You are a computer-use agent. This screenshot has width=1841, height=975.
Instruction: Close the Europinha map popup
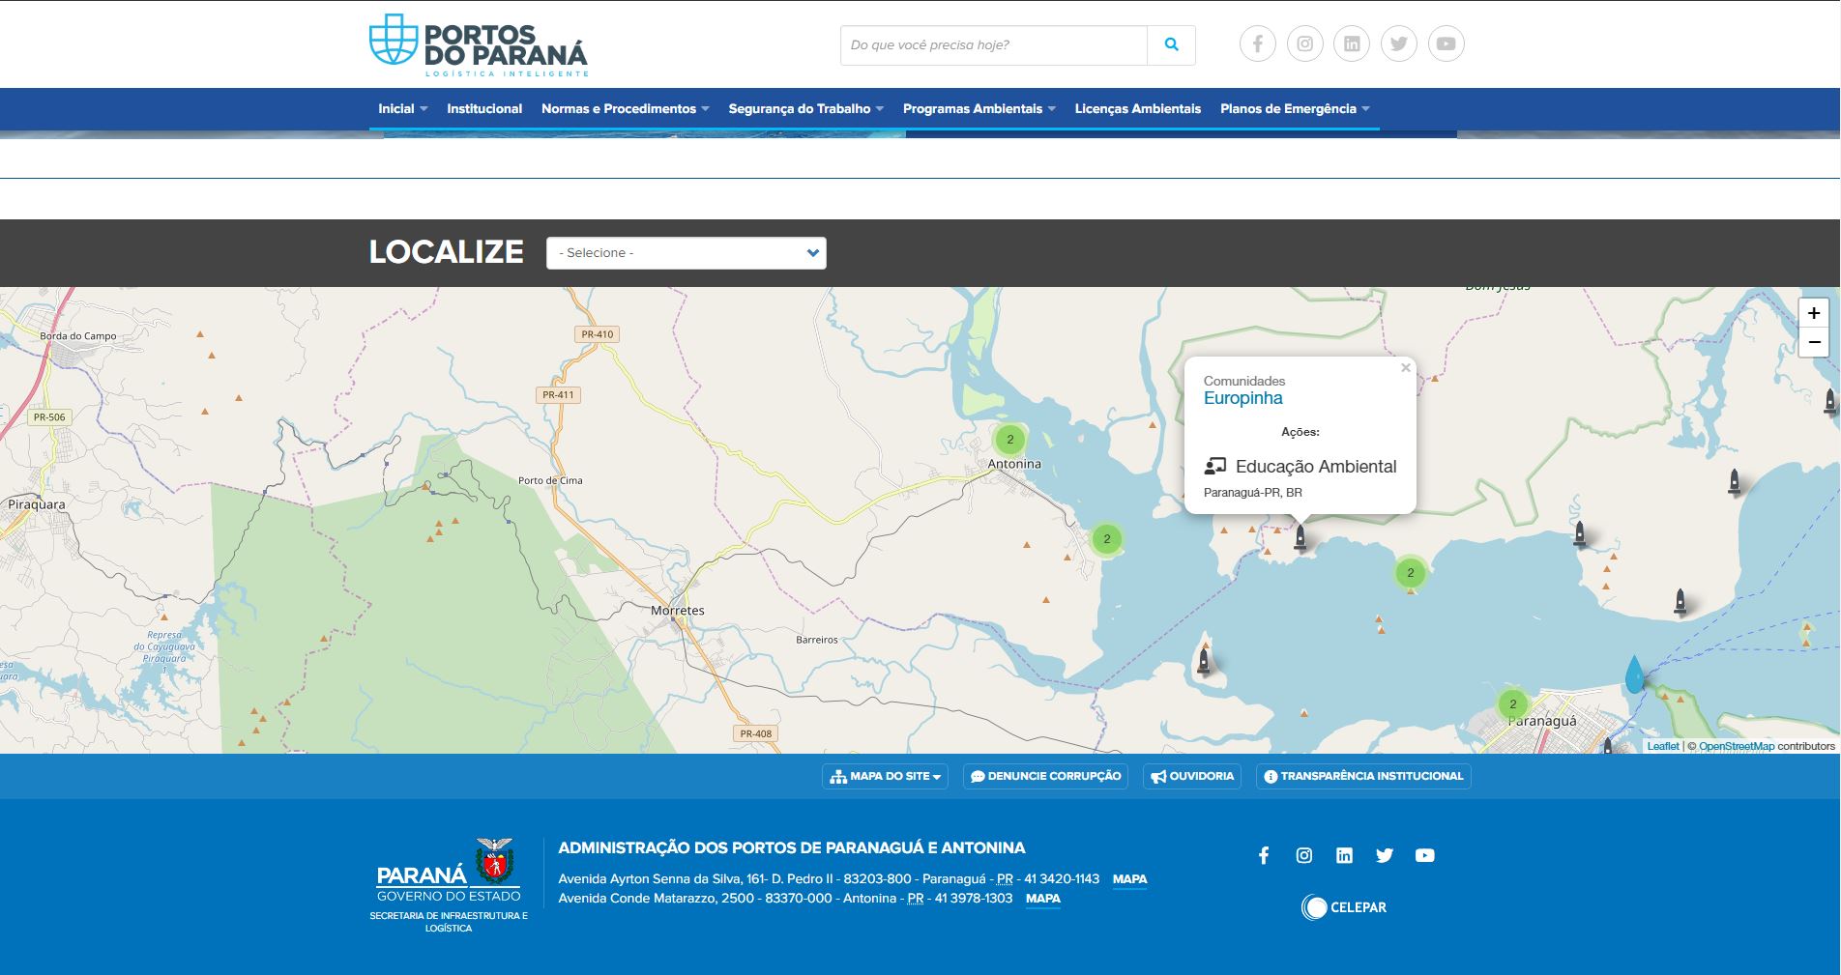click(1406, 368)
